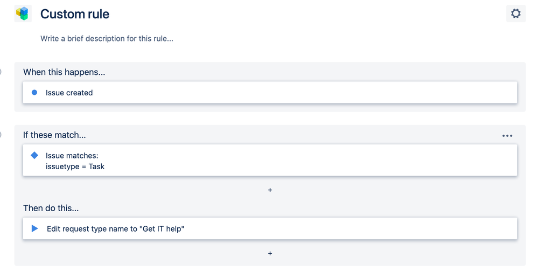Click the left-edge circle beside If these match
Screen dimensions: 538x278
pos(1,135)
